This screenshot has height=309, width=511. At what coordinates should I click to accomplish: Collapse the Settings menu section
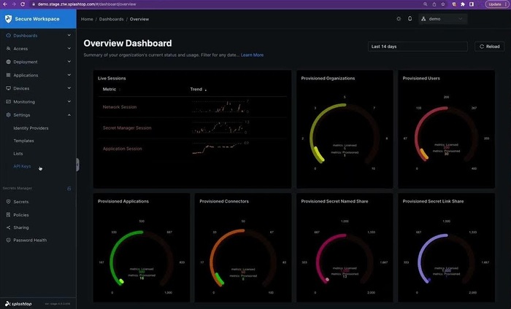69,114
